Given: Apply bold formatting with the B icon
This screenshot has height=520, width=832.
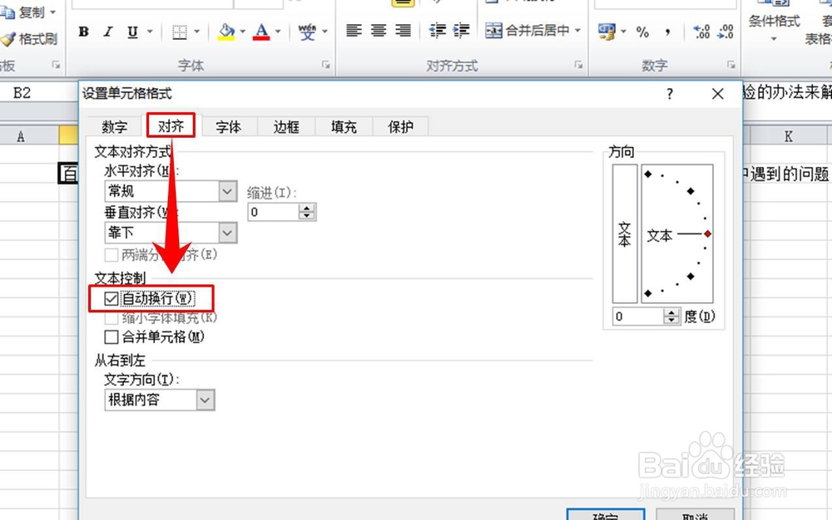Looking at the screenshot, I should [x=83, y=31].
